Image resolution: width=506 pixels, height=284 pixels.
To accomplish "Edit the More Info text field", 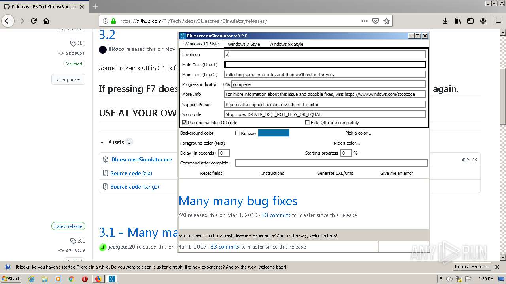I will (x=325, y=94).
